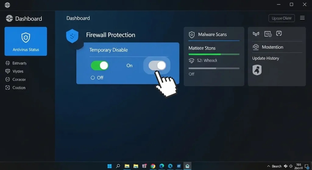
Task: Click the Upcoe OleW button
Action: pyautogui.click(x=282, y=18)
